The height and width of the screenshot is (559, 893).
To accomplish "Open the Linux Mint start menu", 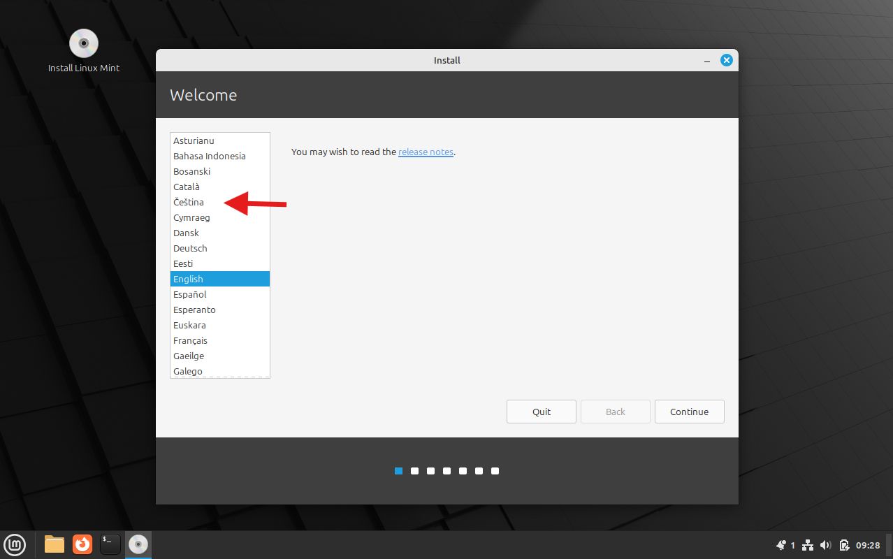I will coord(15,544).
